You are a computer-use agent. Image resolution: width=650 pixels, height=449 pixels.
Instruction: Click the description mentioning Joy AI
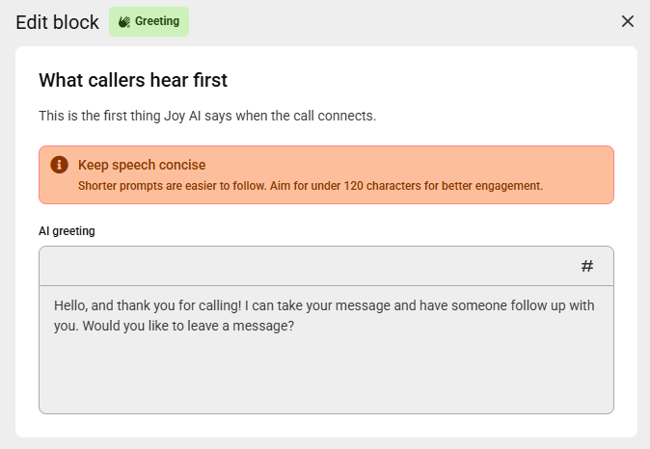coord(206,117)
